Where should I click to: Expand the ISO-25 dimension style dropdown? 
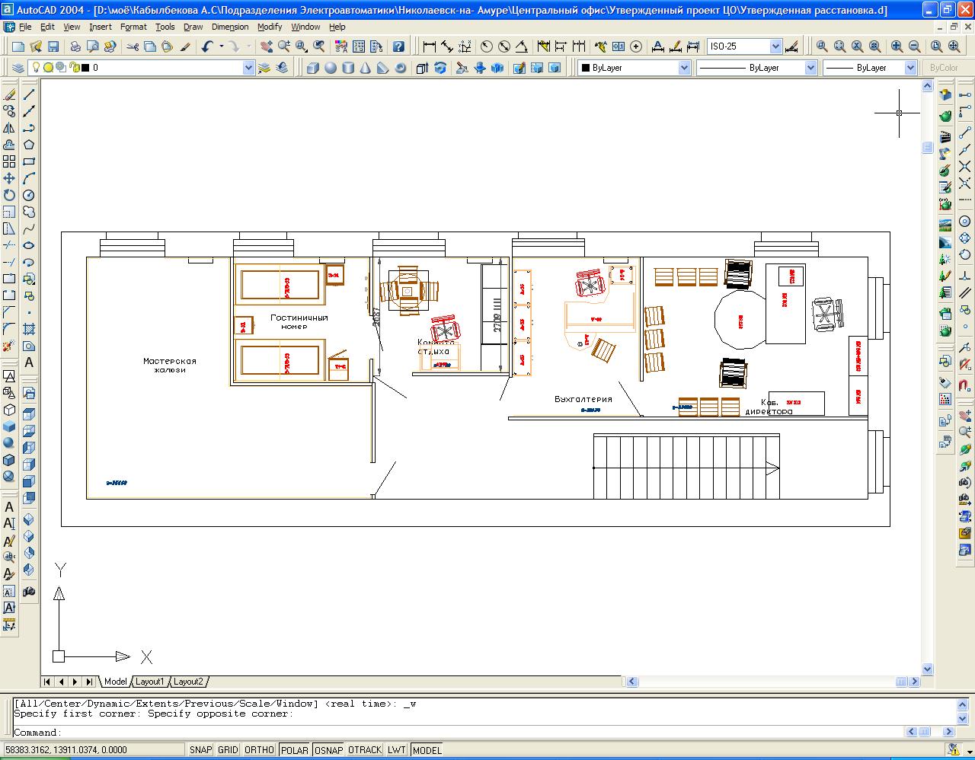(775, 46)
